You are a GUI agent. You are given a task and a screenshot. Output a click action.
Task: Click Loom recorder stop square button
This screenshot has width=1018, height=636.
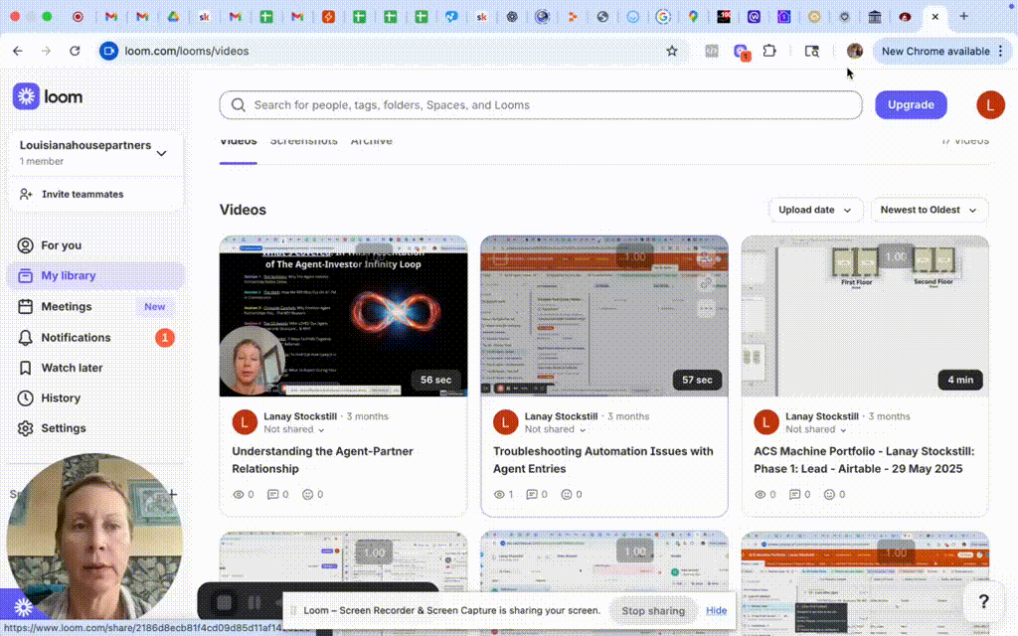[x=224, y=603]
